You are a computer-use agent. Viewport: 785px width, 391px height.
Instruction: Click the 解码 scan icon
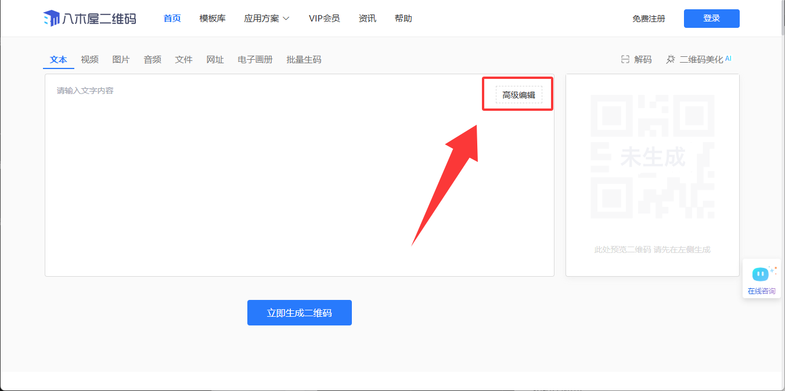(625, 59)
